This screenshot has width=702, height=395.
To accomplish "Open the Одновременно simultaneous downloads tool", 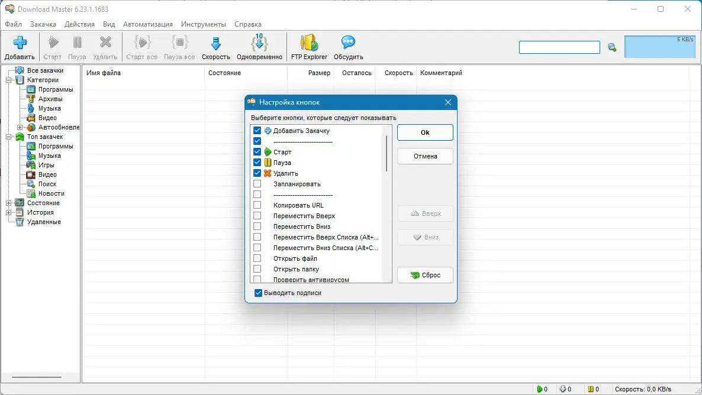I will (x=259, y=47).
